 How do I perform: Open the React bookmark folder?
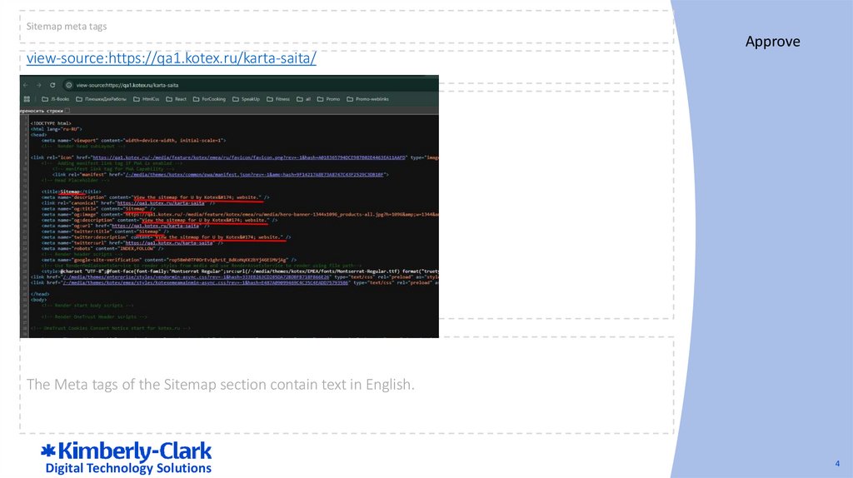click(x=177, y=99)
